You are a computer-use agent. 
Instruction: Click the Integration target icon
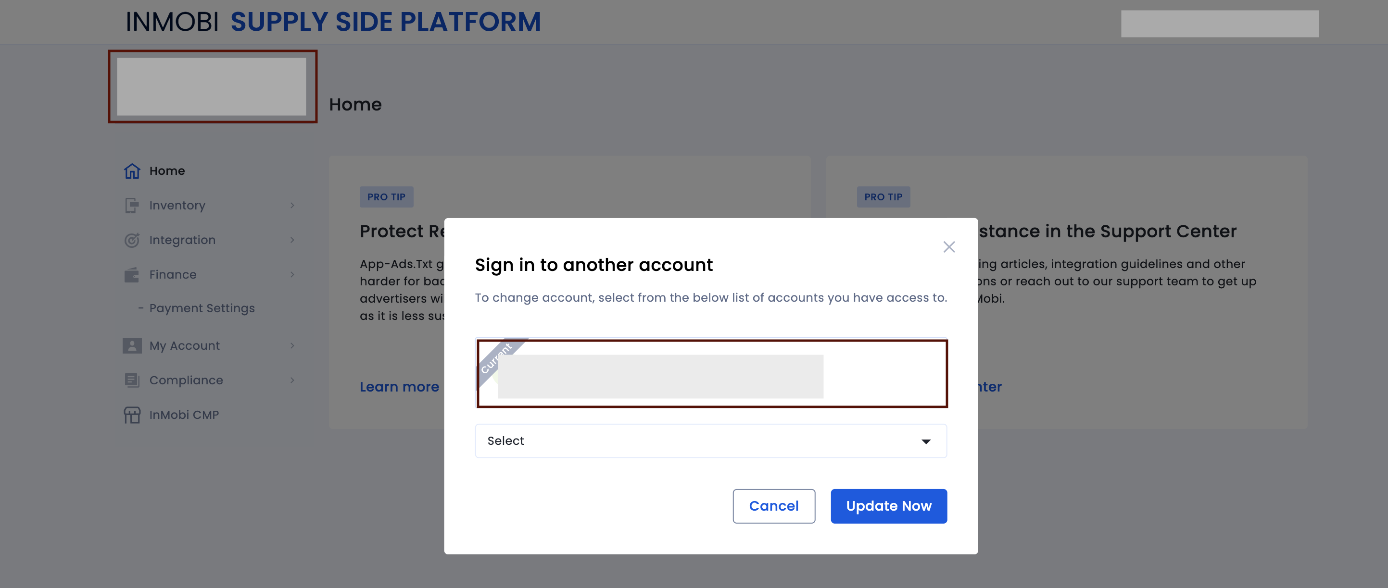[x=132, y=240]
